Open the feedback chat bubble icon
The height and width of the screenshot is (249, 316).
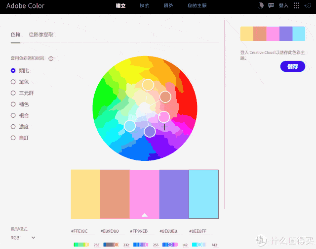pos(271,6)
